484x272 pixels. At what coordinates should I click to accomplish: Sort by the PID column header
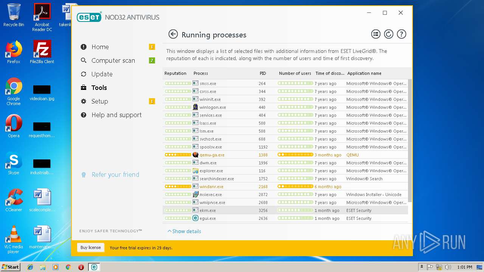coord(263,73)
